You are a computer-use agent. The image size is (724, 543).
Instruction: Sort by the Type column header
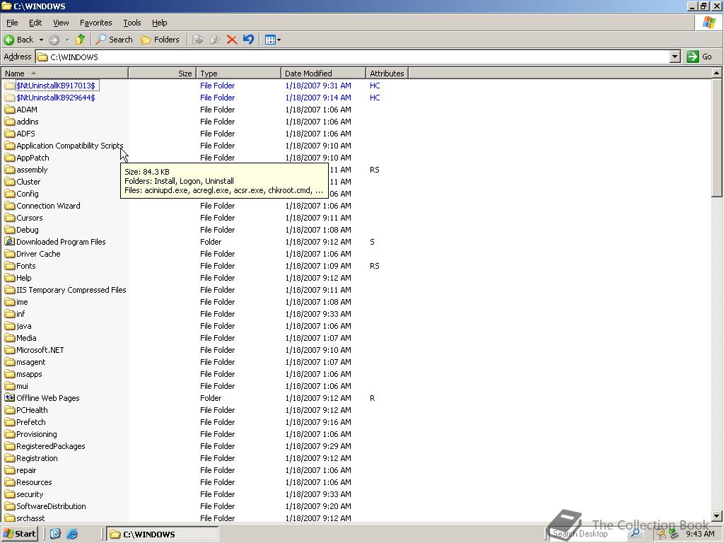[238, 73]
